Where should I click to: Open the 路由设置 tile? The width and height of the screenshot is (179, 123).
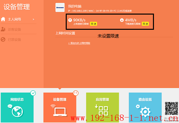pos(145,107)
